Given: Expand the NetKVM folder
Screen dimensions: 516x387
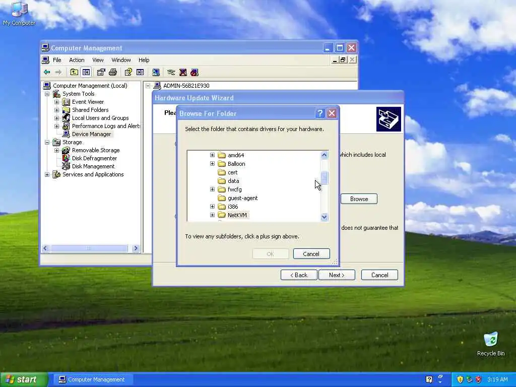Looking at the screenshot, I should 212,215.
